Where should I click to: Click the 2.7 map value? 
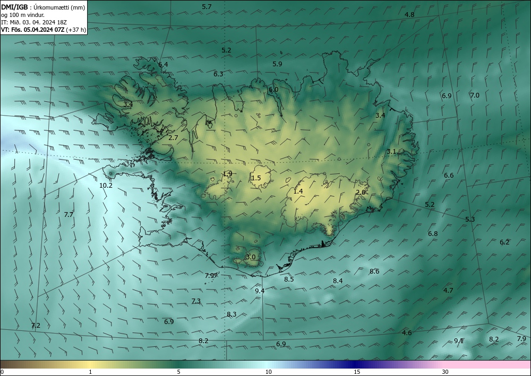tap(173, 137)
